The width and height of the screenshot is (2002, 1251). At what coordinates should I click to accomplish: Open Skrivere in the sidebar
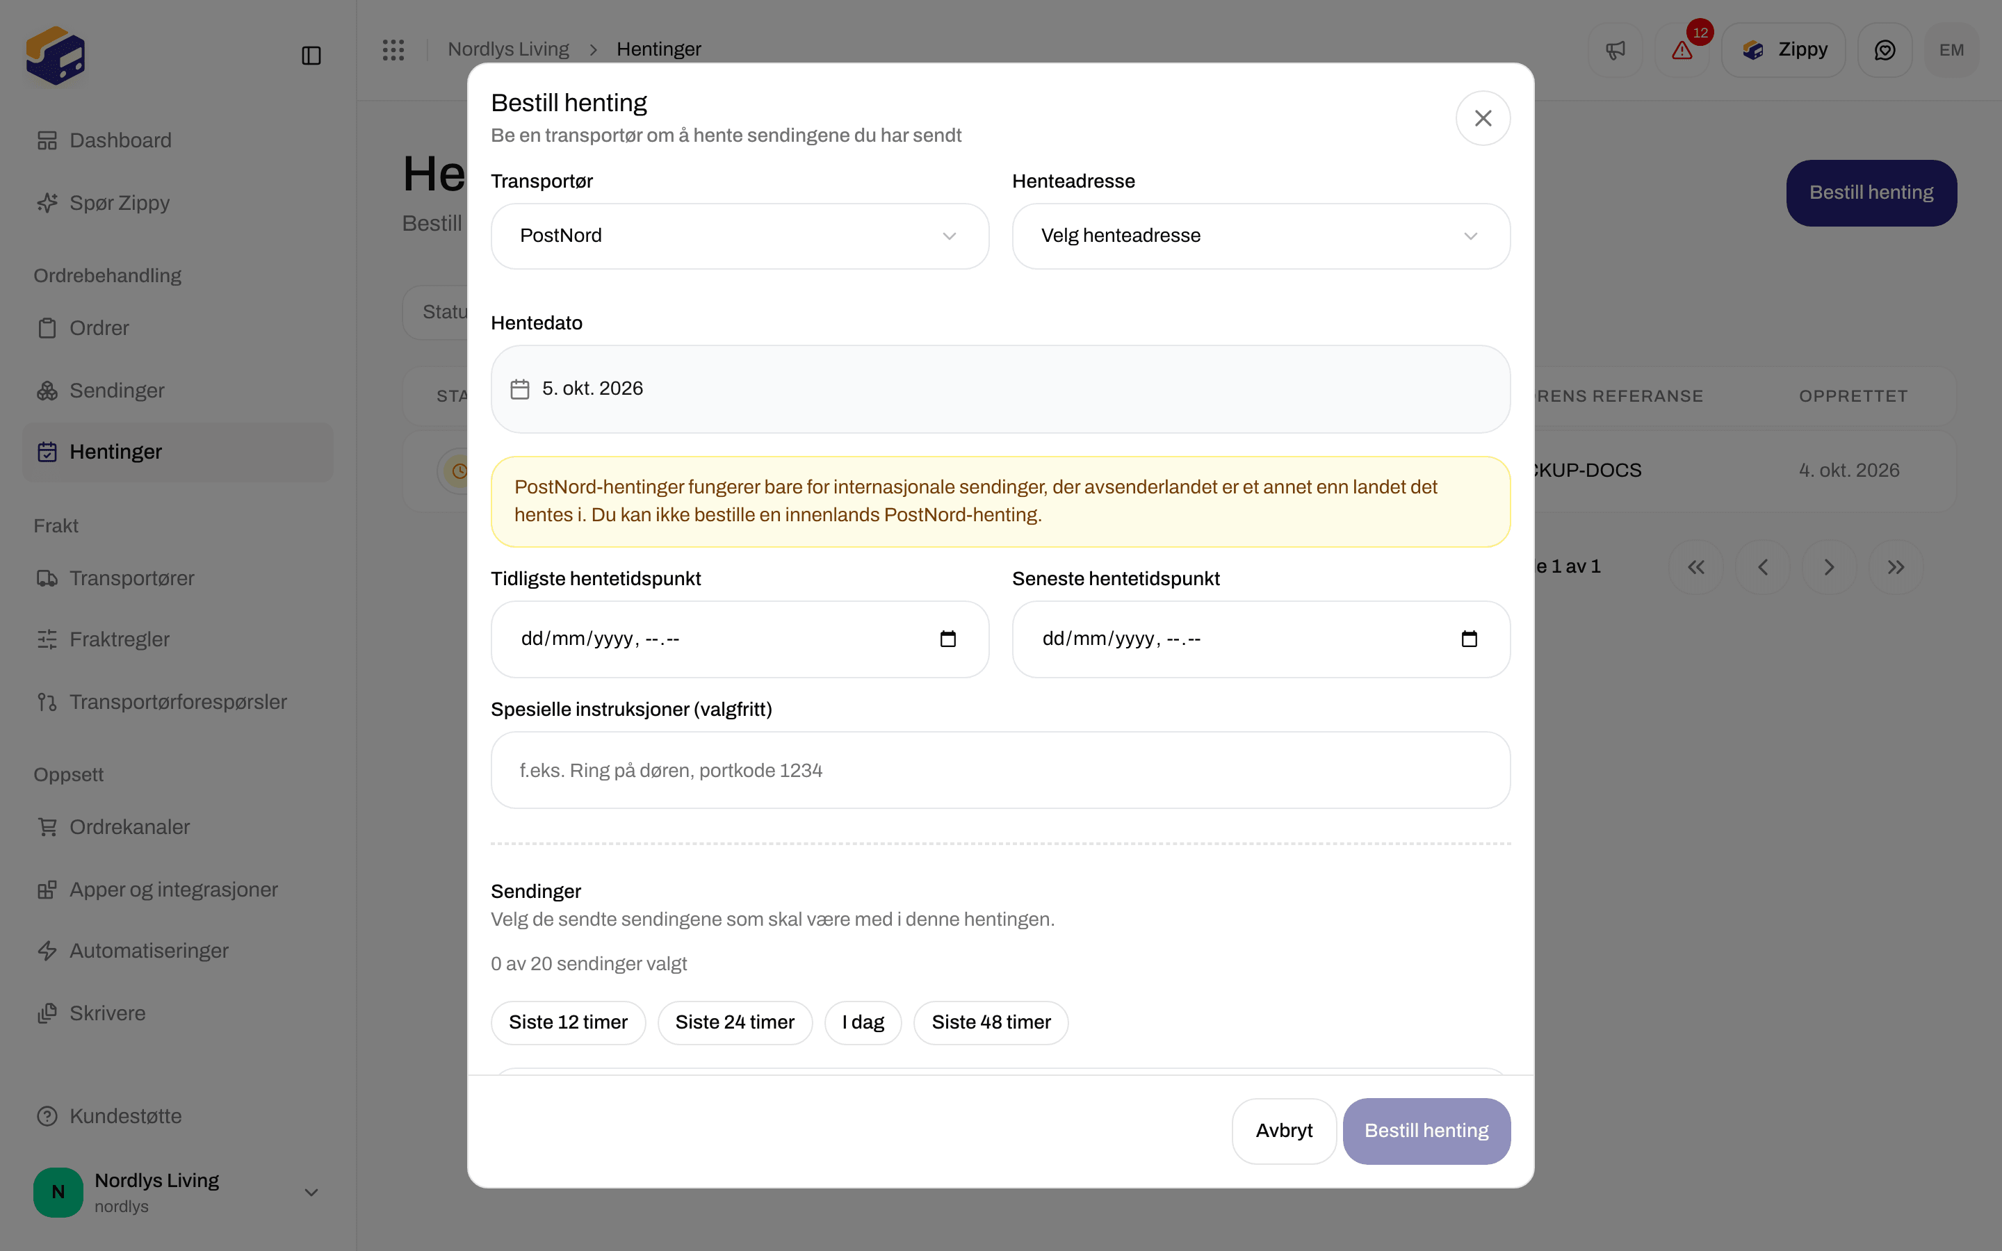[x=178, y=1013]
